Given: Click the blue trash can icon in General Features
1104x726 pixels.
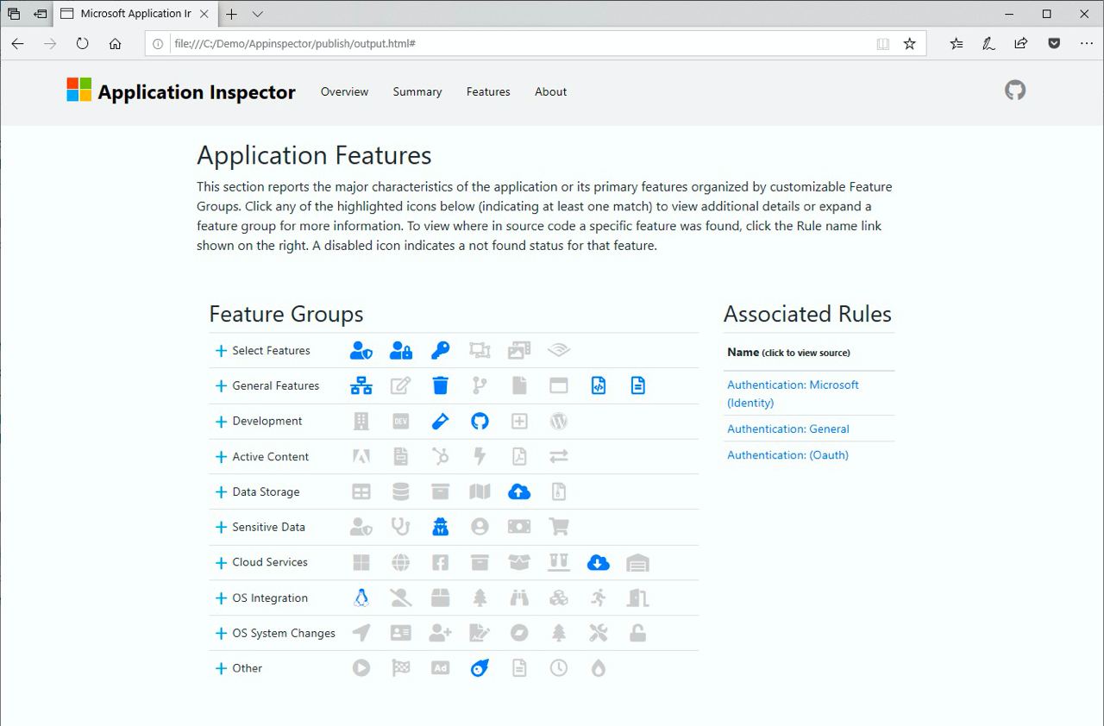Looking at the screenshot, I should [x=440, y=385].
